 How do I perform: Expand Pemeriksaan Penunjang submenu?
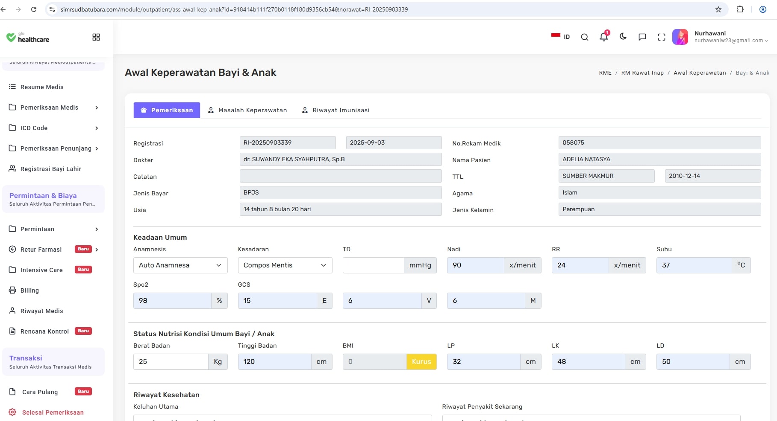pos(97,148)
